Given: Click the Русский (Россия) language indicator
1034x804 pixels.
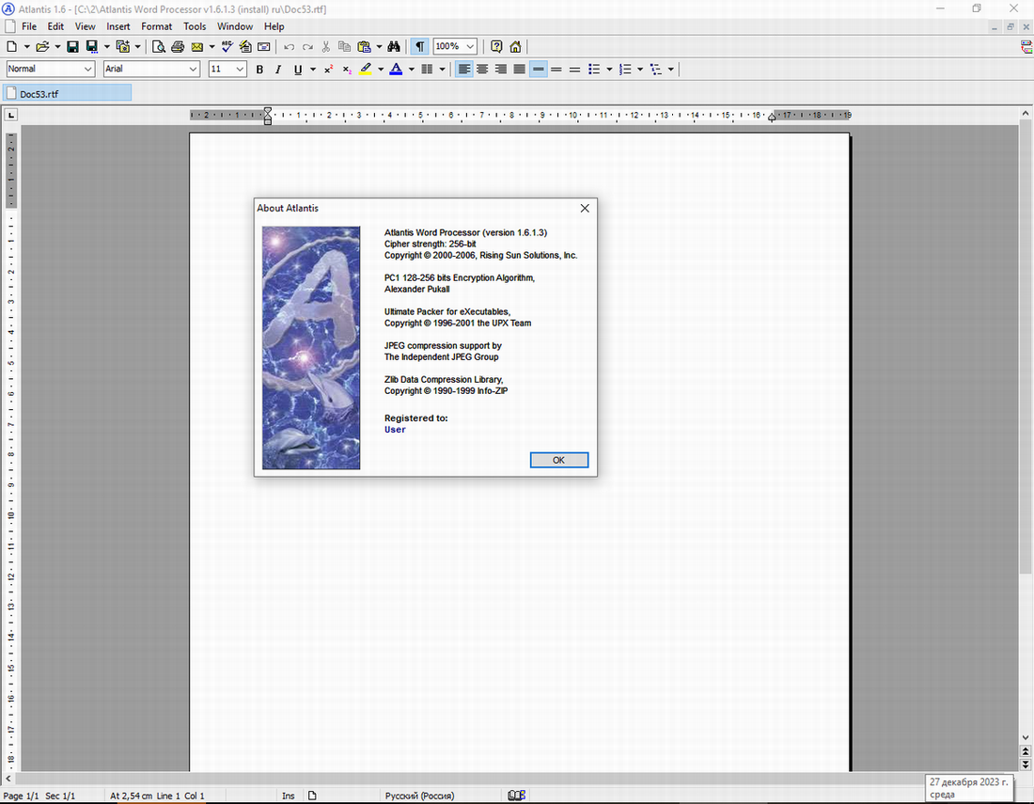Looking at the screenshot, I should [419, 796].
